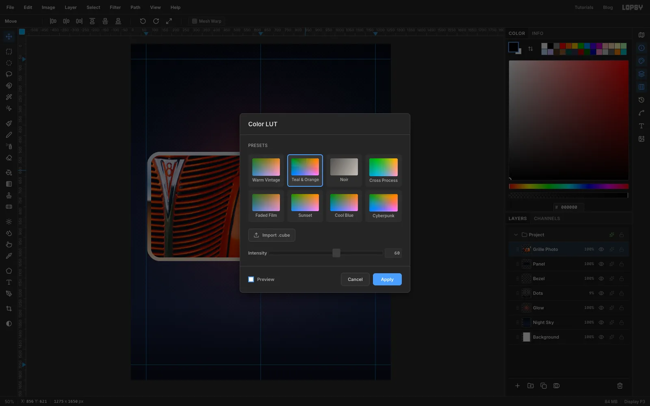This screenshot has height=406, width=650.
Task: Click the Cancel button
Action: click(x=355, y=279)
